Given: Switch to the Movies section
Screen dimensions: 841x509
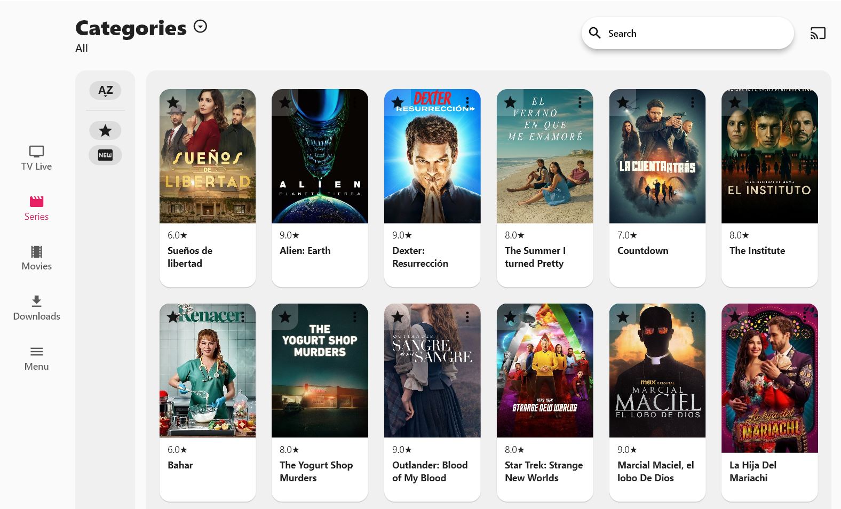Looking at the screenshot, I should tap(36, 258).
